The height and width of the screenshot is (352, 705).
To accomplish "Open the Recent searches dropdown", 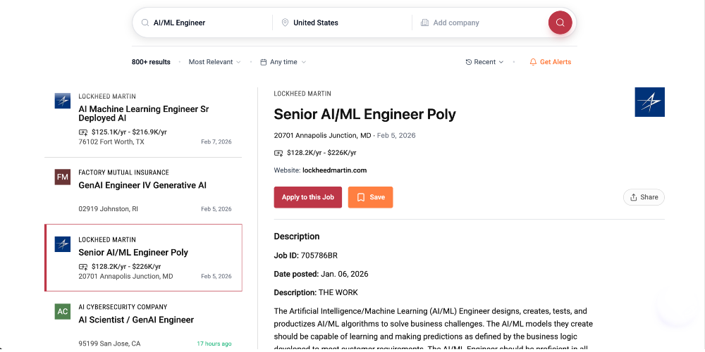I will click(484, 62).
